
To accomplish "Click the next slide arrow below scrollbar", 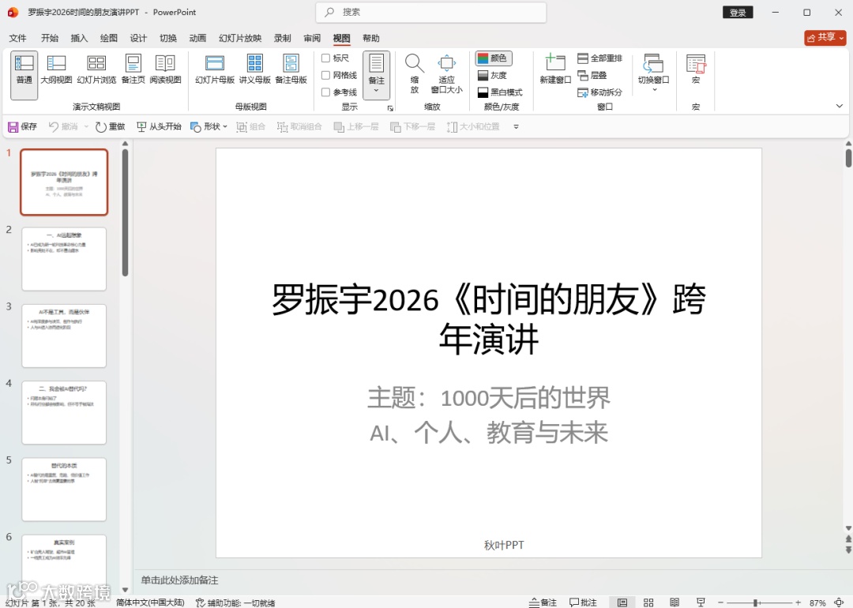I will click(x=848, y=550).
